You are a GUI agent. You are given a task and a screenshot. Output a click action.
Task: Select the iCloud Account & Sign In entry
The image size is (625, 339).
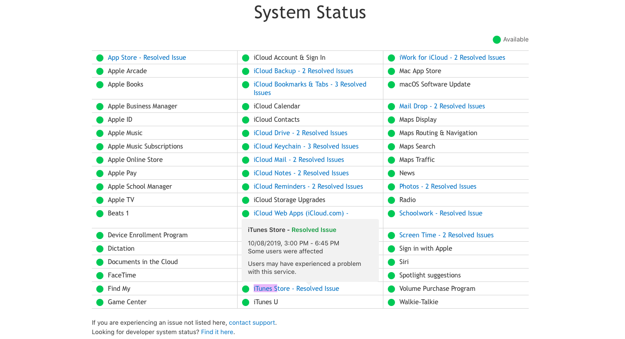point(289,58)
